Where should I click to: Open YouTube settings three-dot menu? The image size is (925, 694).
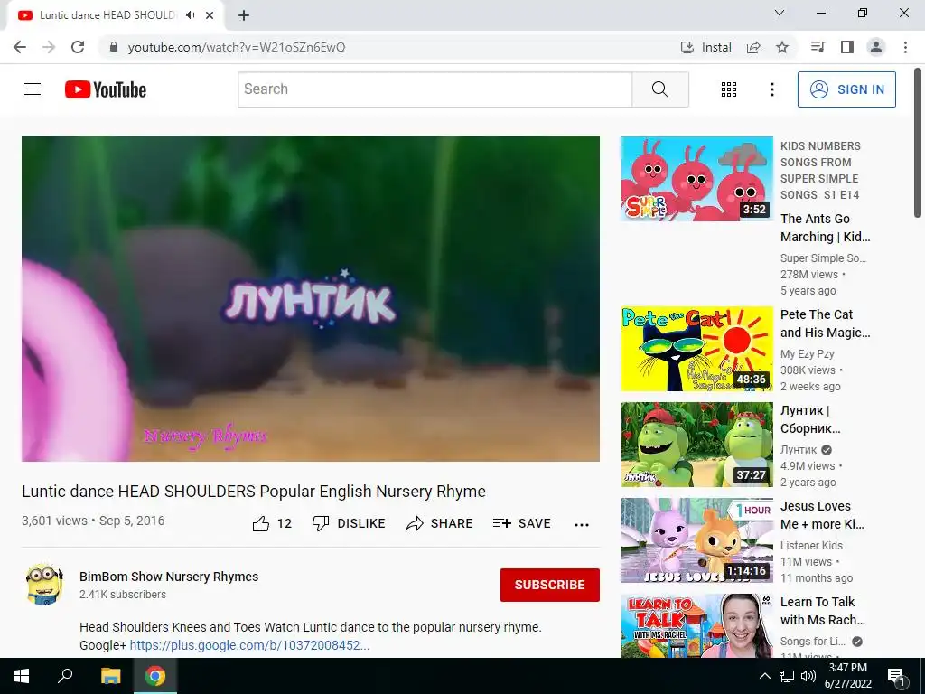pyautogui.click(x=771, y=89)
